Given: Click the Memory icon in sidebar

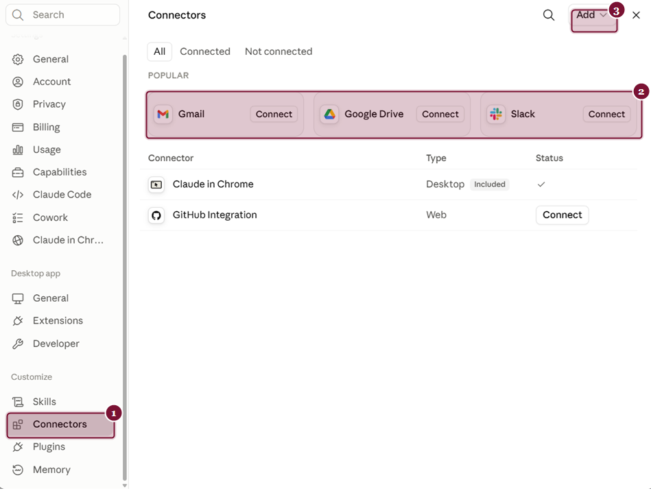Looking at the screenshot, I should 18,470.
